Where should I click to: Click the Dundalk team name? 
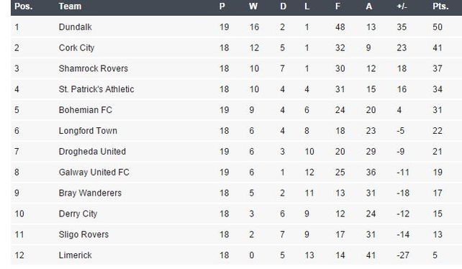(x=75, y=27)
